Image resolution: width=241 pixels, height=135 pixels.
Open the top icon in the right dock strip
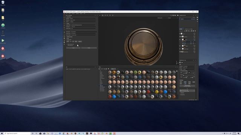pyautogui.click(x=197, y=17)
